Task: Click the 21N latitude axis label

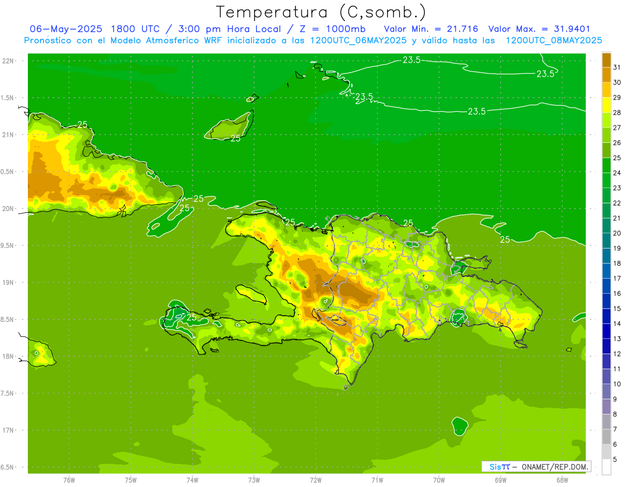Action: (x=9, y=135)
